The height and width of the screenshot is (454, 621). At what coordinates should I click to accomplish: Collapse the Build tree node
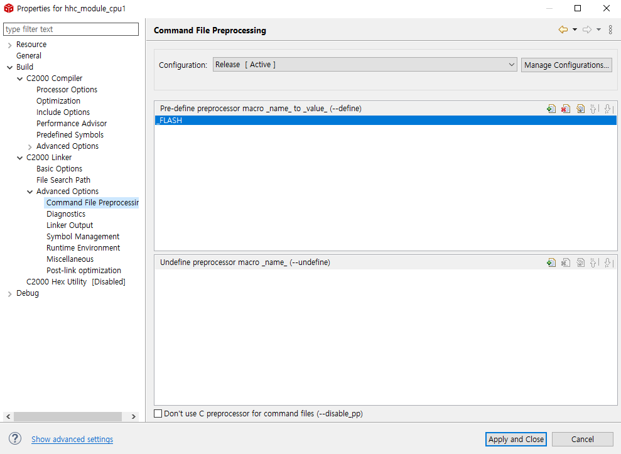click(10, 67)
